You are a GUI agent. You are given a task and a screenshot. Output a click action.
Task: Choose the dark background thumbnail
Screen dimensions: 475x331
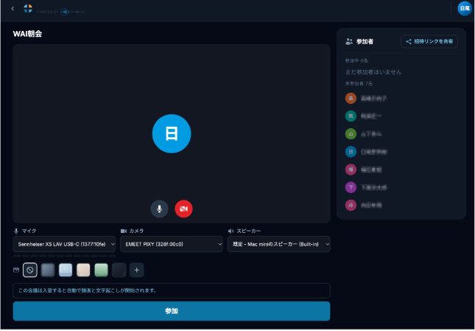119,270
